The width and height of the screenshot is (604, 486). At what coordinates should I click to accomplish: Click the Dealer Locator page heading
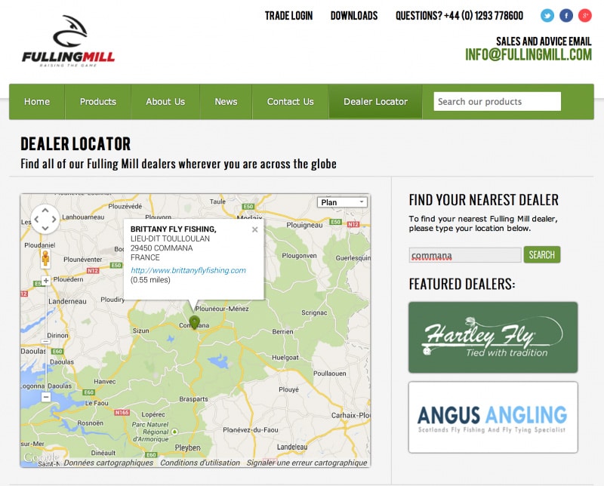[x=75, y=143]
